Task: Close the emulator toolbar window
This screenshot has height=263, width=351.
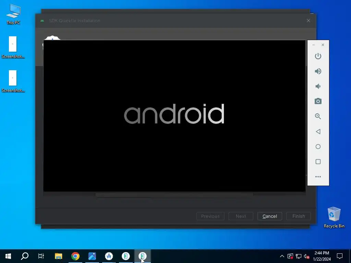Action: click(323, 45)
